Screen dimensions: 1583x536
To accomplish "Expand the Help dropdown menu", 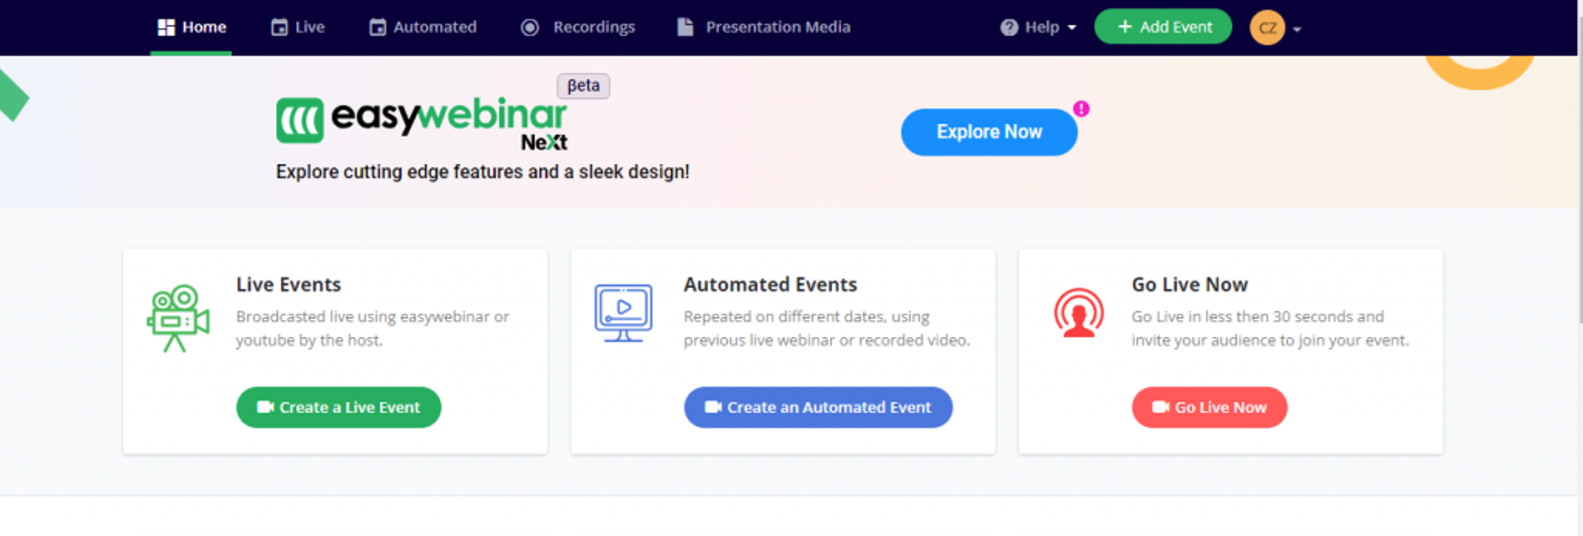I will 1038,27.
